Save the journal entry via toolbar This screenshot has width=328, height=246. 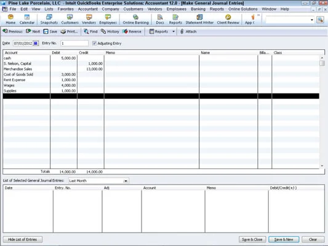tap(50, 31)
